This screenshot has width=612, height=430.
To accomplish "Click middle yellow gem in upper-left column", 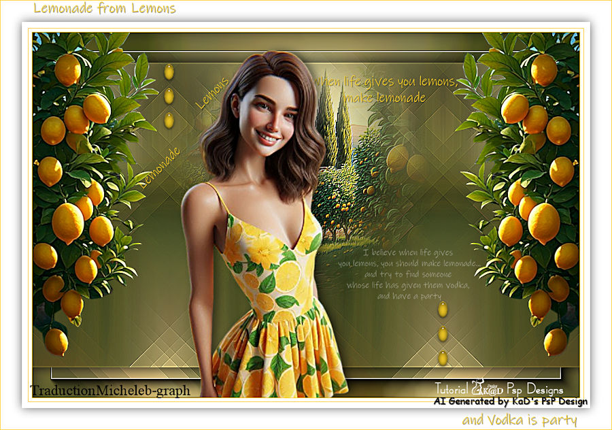I will [169, 97].
